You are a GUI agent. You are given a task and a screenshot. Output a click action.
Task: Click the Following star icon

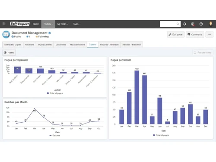click(37, 37)
